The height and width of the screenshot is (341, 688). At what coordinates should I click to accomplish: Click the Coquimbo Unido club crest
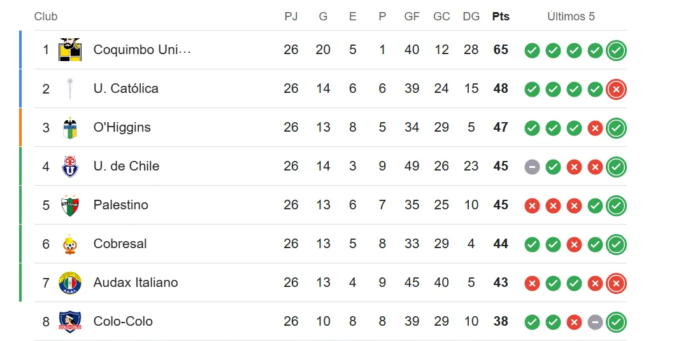coord(70,50)
